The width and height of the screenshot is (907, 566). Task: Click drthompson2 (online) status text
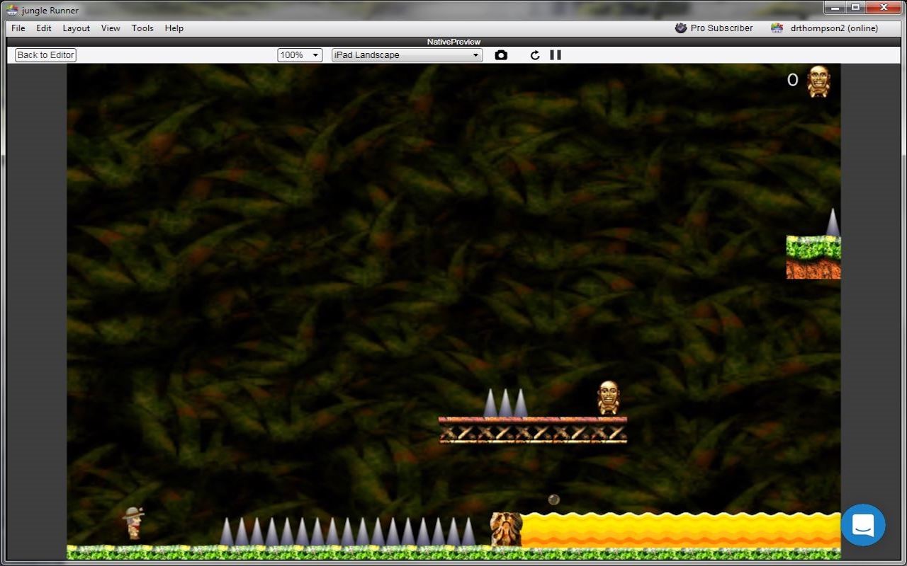click(836, 28)
